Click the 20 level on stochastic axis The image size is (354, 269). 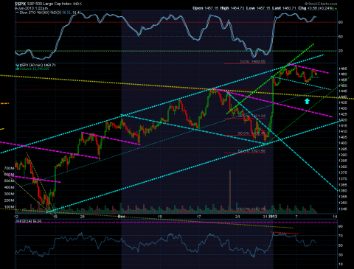coord(341,51)
